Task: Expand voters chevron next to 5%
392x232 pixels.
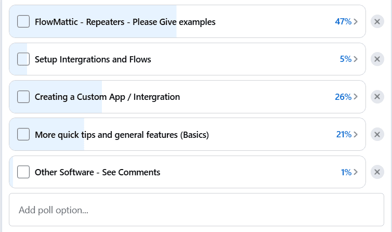Action: pos(356,59)
